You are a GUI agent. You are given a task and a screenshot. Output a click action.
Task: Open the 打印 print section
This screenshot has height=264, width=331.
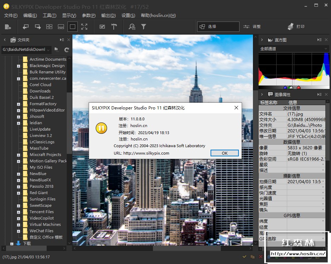pyautogui.click(x=296, y=26)
